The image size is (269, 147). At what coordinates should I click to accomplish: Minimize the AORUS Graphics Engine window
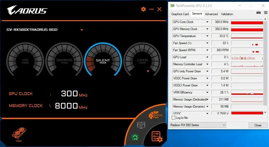pyautogui.click(x=151, y=9)
